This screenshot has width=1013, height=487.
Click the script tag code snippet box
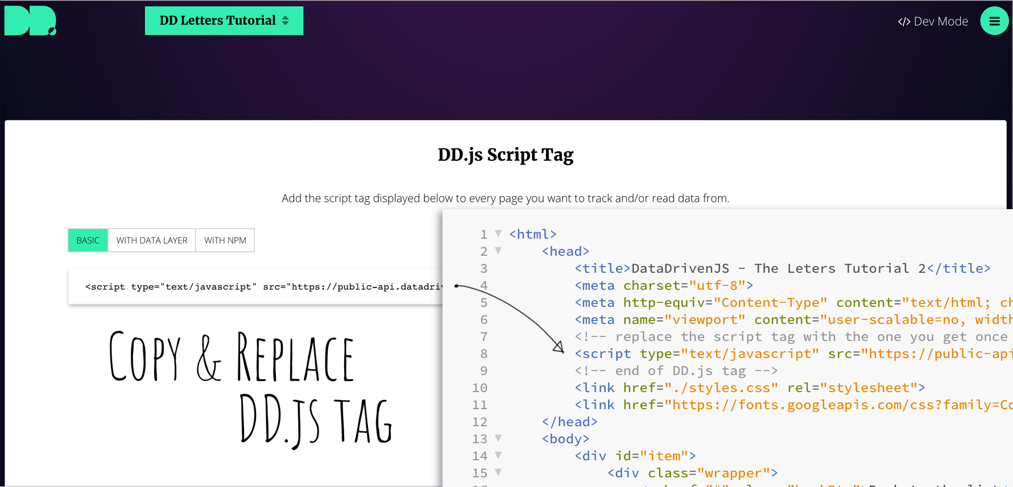click(256, 286)
